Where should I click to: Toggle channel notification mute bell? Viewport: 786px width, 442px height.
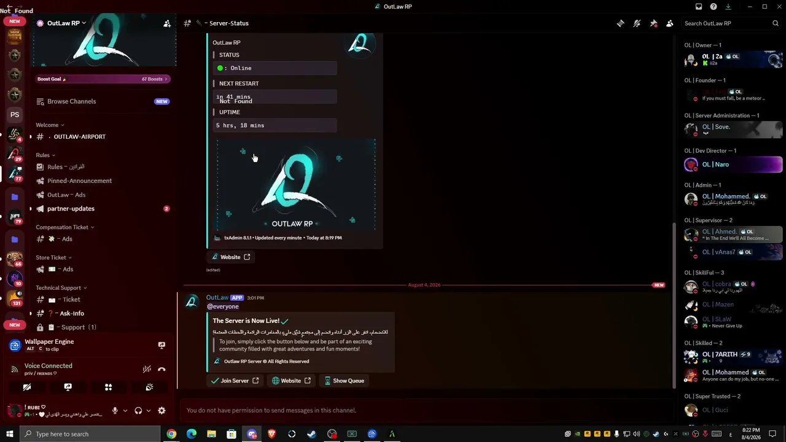tap(637, 23)
